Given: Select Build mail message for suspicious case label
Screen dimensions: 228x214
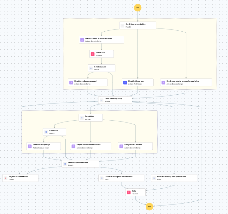Looking at the screenshot, I should [x=172, y=177].
